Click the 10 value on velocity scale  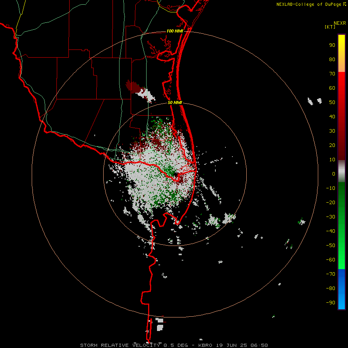tap(332, 160)
